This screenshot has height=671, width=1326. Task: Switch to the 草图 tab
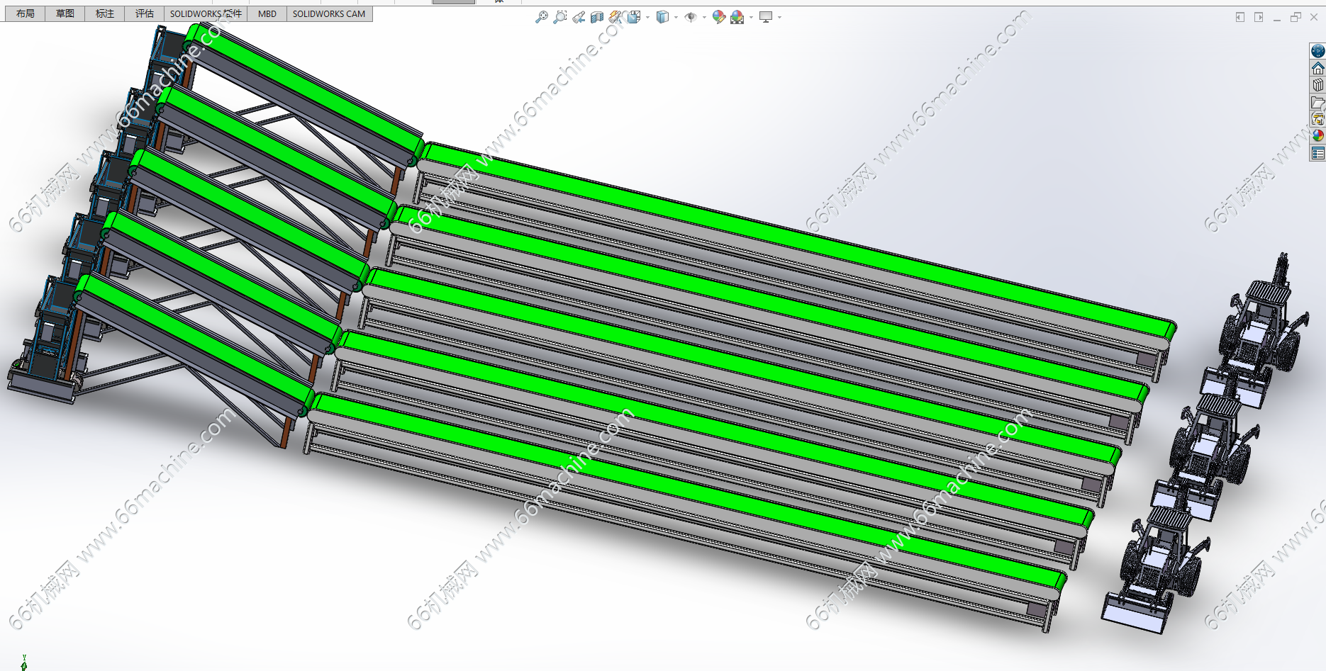point(65,13)
